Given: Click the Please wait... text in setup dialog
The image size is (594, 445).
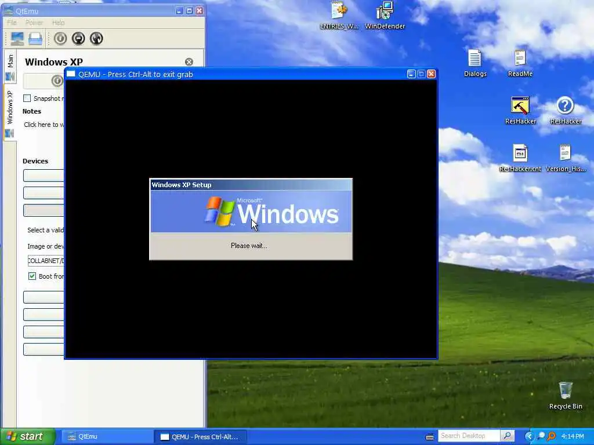Looking at the screenshot, I should tap(249, 246).
